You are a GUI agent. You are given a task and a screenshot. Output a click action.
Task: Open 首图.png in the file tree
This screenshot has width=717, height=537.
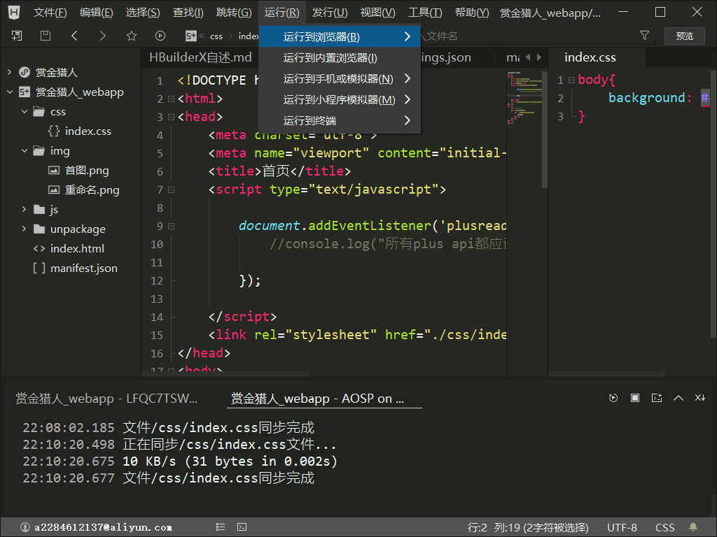tap(87, 171)
